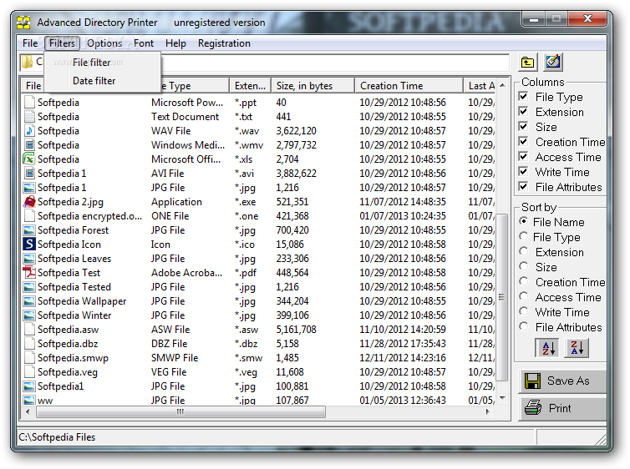630x469 pixels.
Task: Click the horizontal scrollbar thumb
Action: 180,411
